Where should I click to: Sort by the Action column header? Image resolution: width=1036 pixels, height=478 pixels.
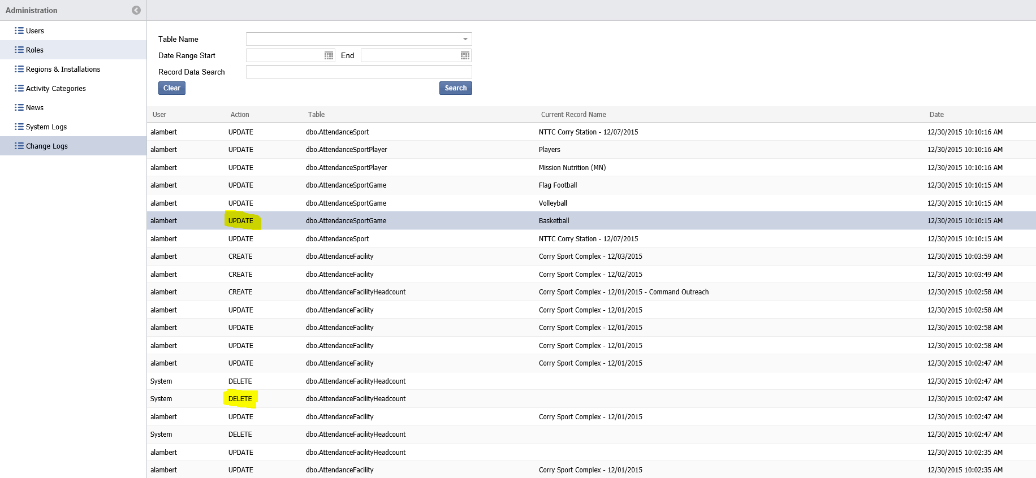240,115
